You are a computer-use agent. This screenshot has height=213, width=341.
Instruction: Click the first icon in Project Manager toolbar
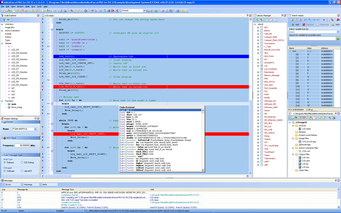click(x=292, y=118)
